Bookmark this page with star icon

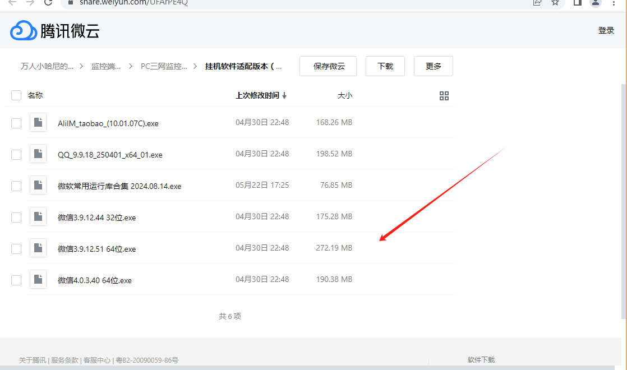(555, 2)
